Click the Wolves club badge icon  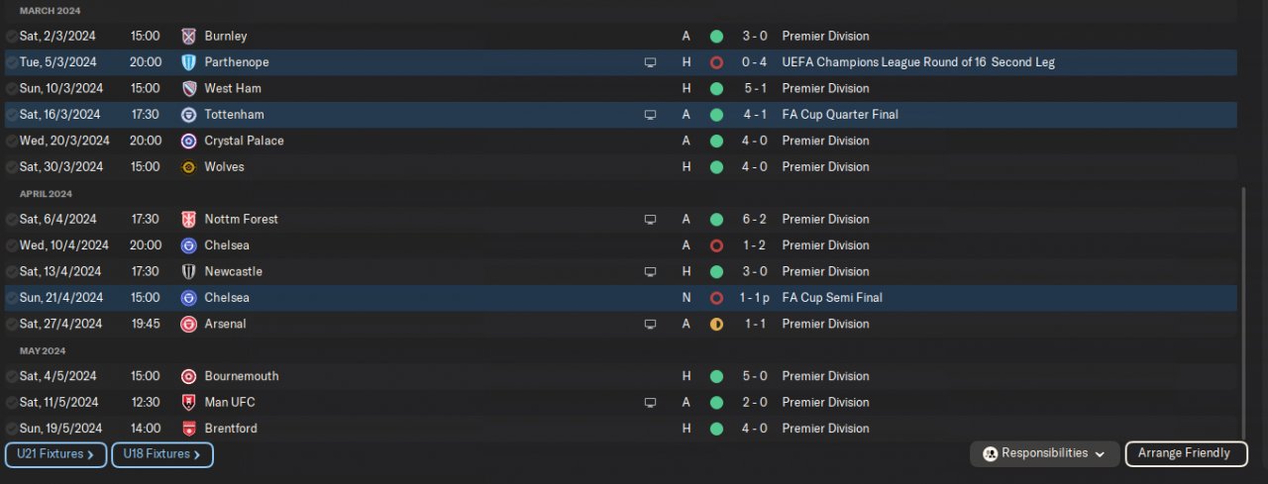188,167
